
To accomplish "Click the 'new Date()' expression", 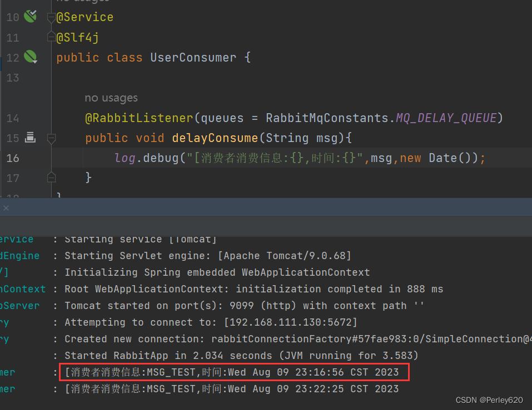I will coord(439,158).
